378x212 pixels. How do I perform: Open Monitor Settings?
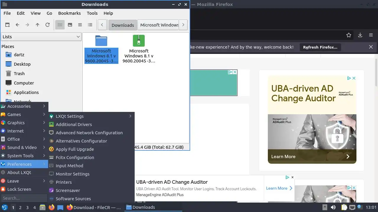click(x=91, y=174)
